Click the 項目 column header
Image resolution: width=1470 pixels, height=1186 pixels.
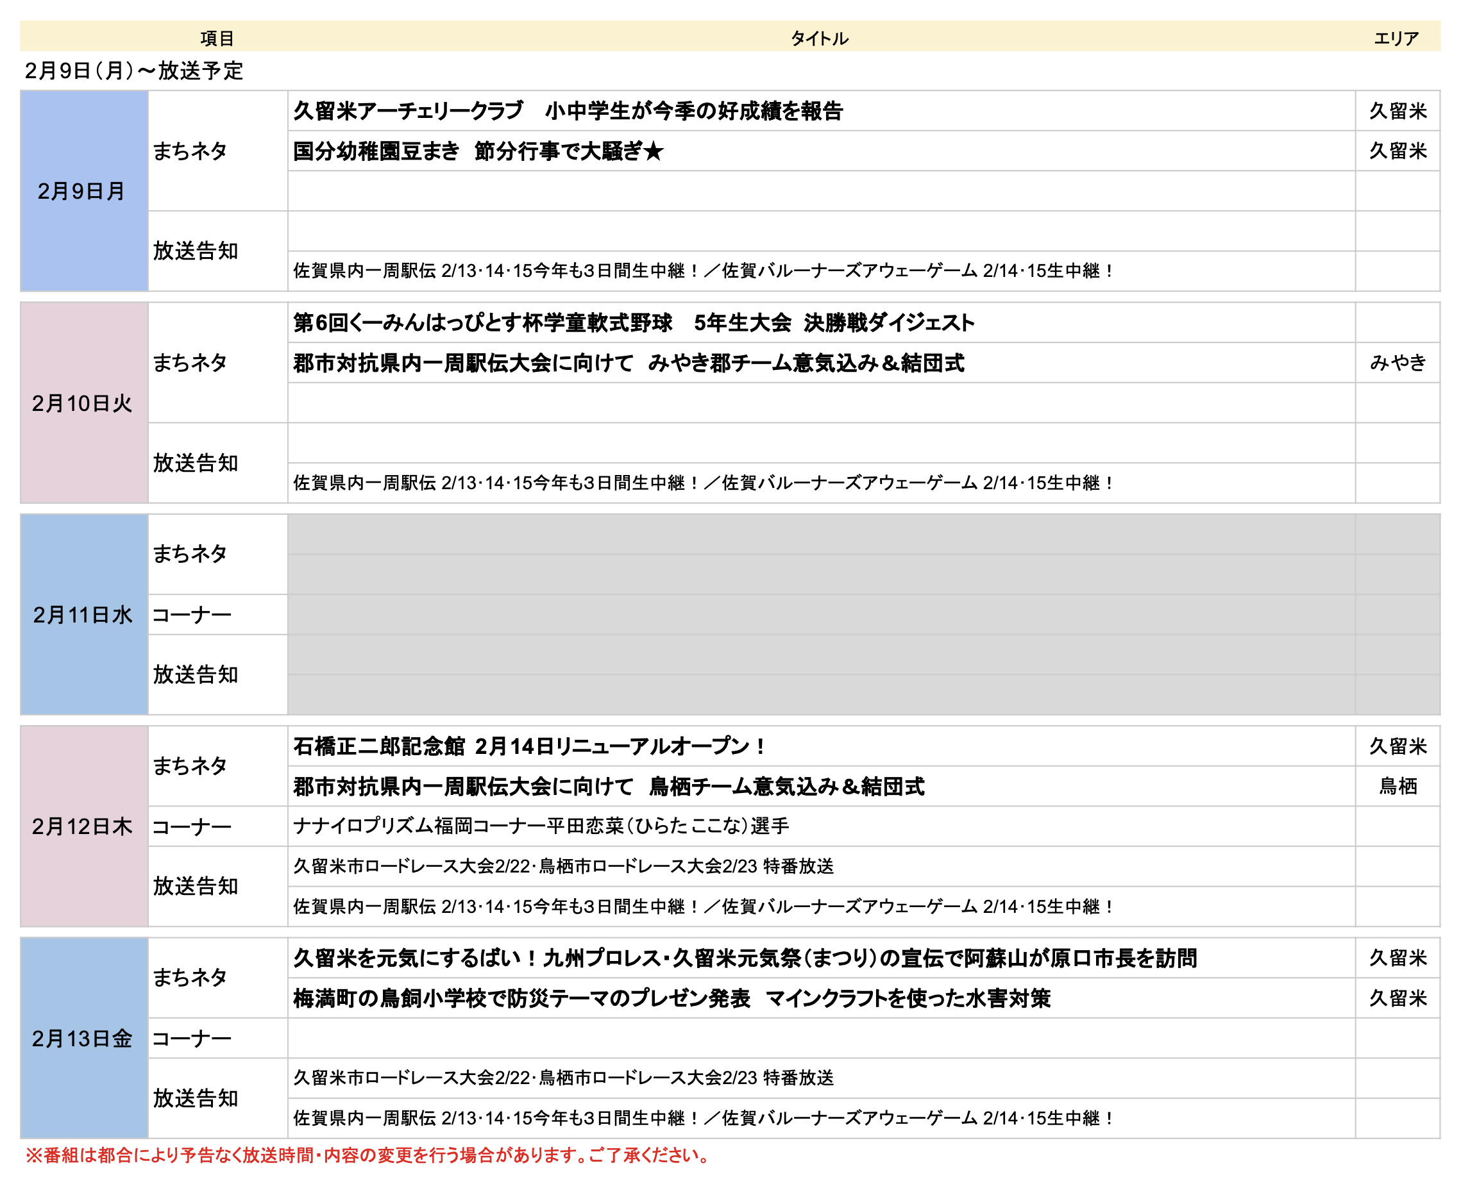click(217, 39)
